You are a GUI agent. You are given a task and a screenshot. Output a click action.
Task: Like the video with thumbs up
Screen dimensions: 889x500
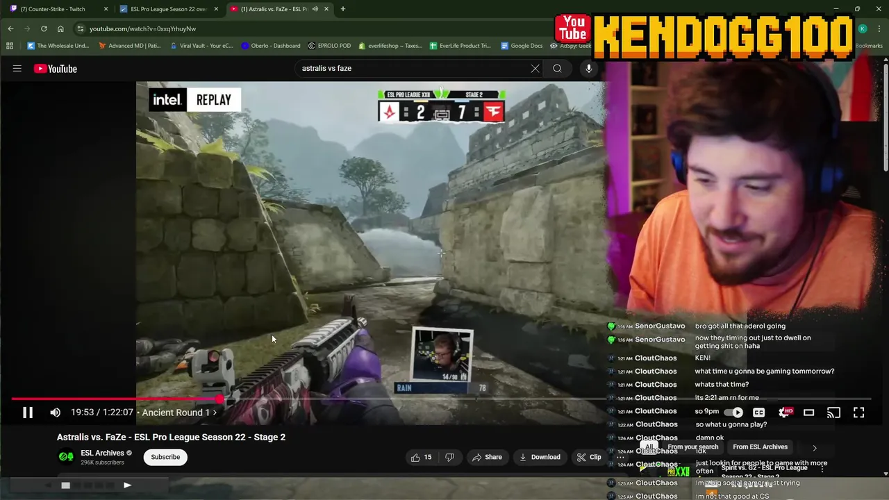point(421,457)
